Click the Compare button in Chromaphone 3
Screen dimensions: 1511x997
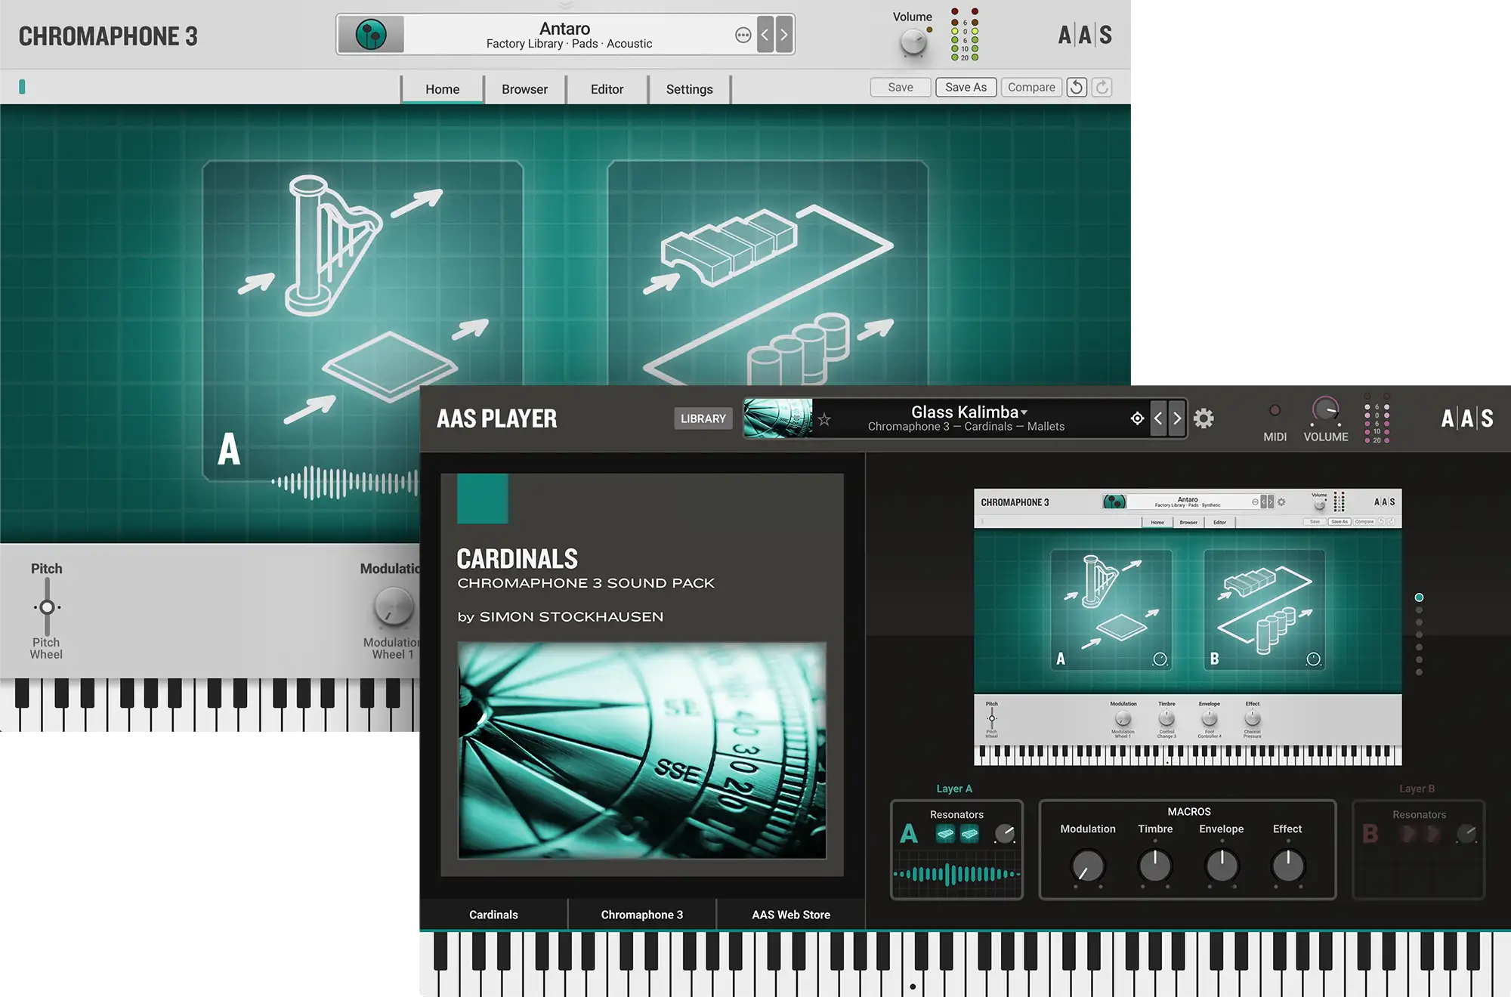click(1031, 88)
